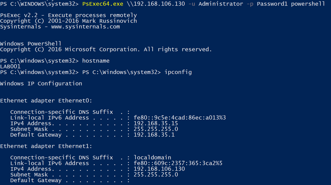Viewport: 331px width, 185px height.
Task: Click the typed hostname command
Action: pos(95,61)
